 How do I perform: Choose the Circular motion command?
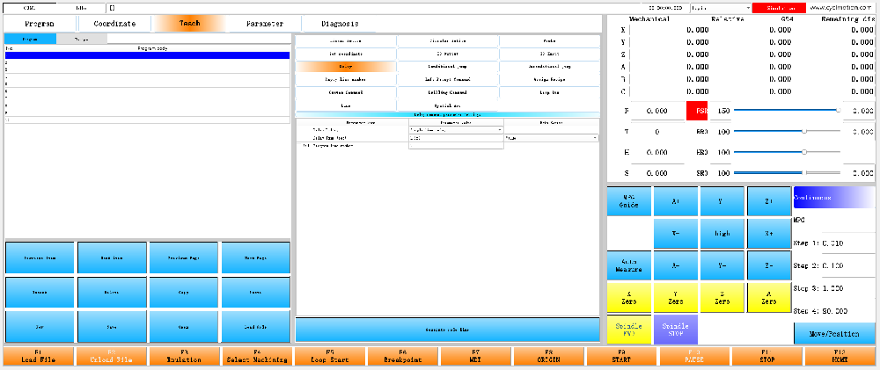click(447, 41)
